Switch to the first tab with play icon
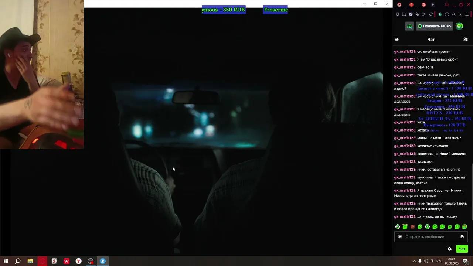This screenshot has height=266, width=473. pyautogui.click(x=399, y=5)
